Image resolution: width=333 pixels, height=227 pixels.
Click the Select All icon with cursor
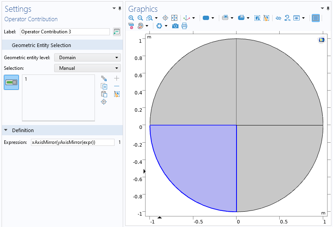coord(257,18)
